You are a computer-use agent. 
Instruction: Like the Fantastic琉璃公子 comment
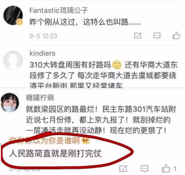pos(176,36)
